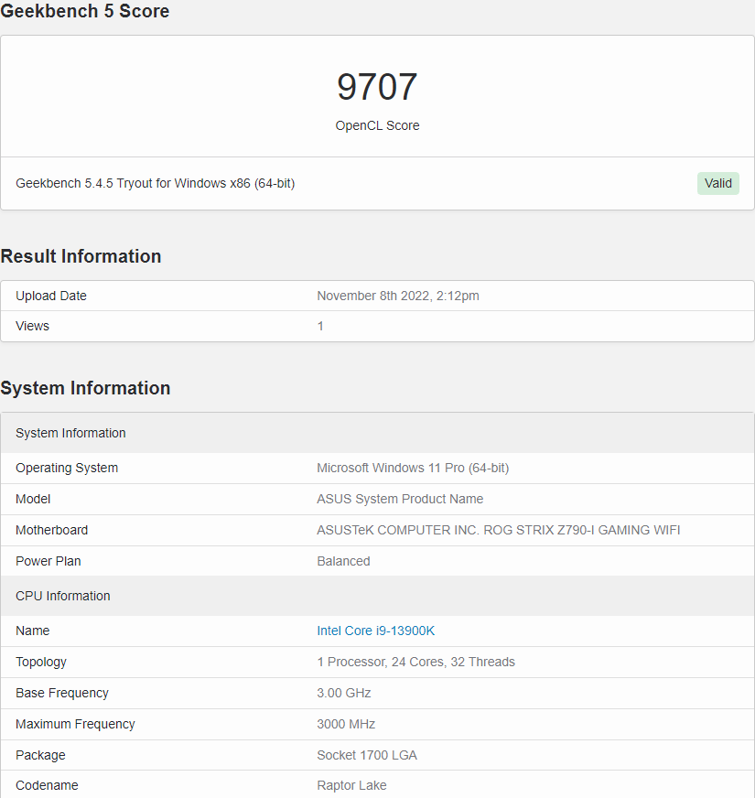The height and width of the screenshot is (798, 755).
Task: Click the OpenCL Score label
Action: click(377, 125)
